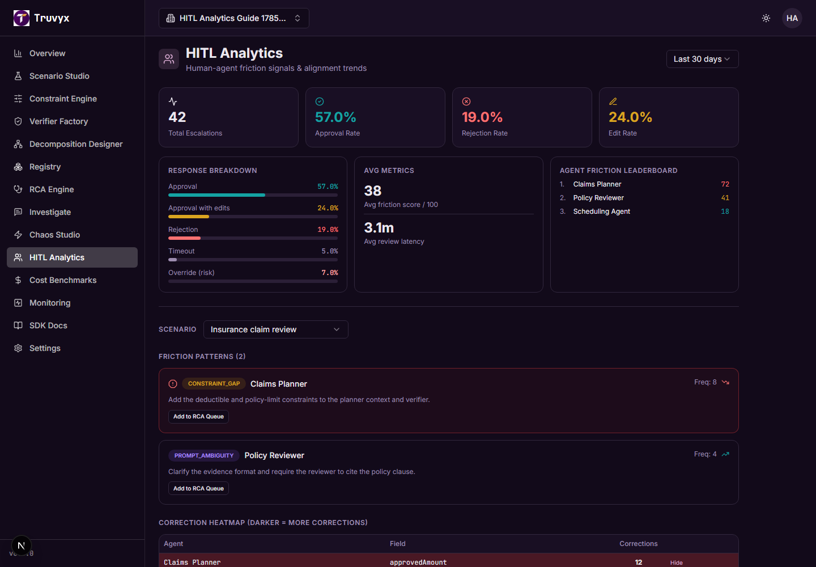Click the Approval progress bar

click(x=253, y=195)
